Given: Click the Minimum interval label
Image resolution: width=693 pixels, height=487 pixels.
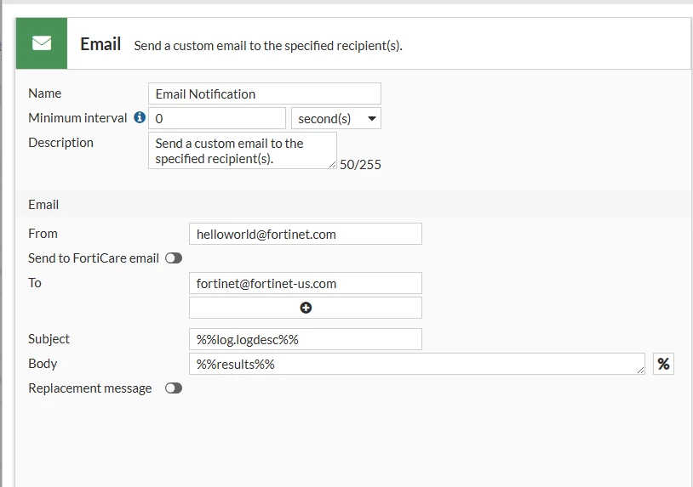Looking at the screenshot, I should [x=77, y=118].
